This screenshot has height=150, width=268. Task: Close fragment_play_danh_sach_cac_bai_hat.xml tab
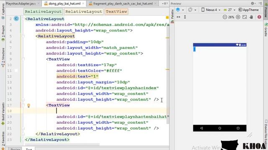click(x=155, y=3)
